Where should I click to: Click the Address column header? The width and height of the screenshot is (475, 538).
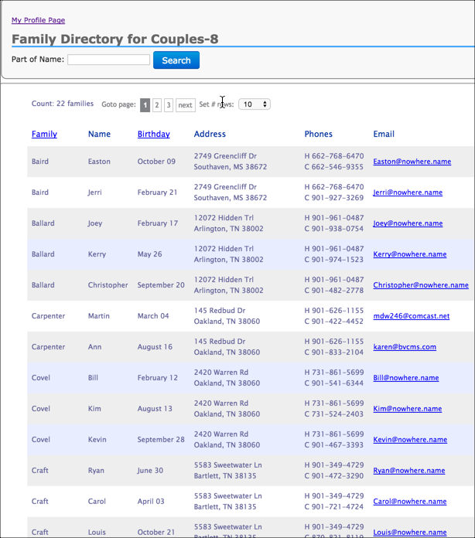[x=210, y=134]
